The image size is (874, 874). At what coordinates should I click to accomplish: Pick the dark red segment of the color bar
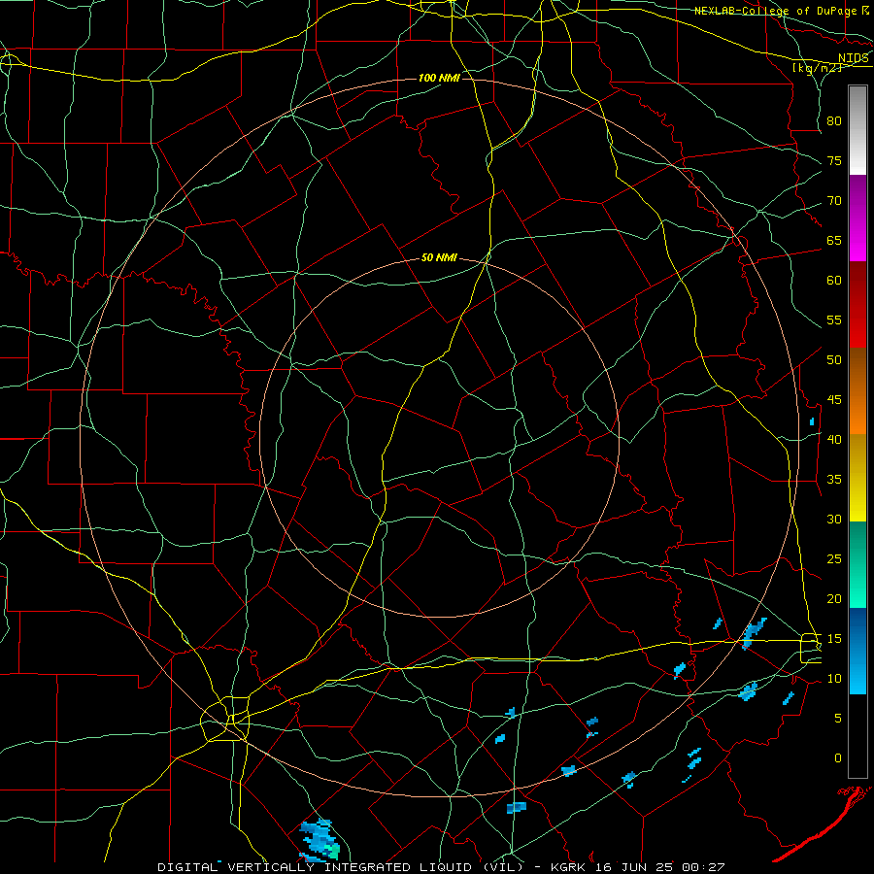coord(857,305)
